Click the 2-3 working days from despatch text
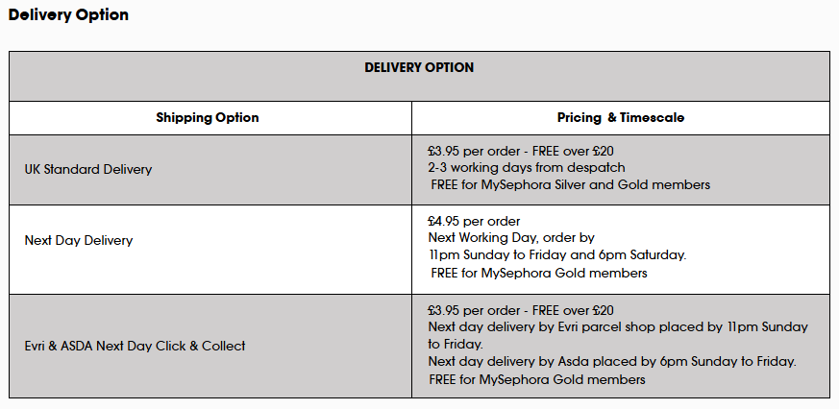Image resolution: width=839 pixels, height=409 pixels. pos(513,167)
